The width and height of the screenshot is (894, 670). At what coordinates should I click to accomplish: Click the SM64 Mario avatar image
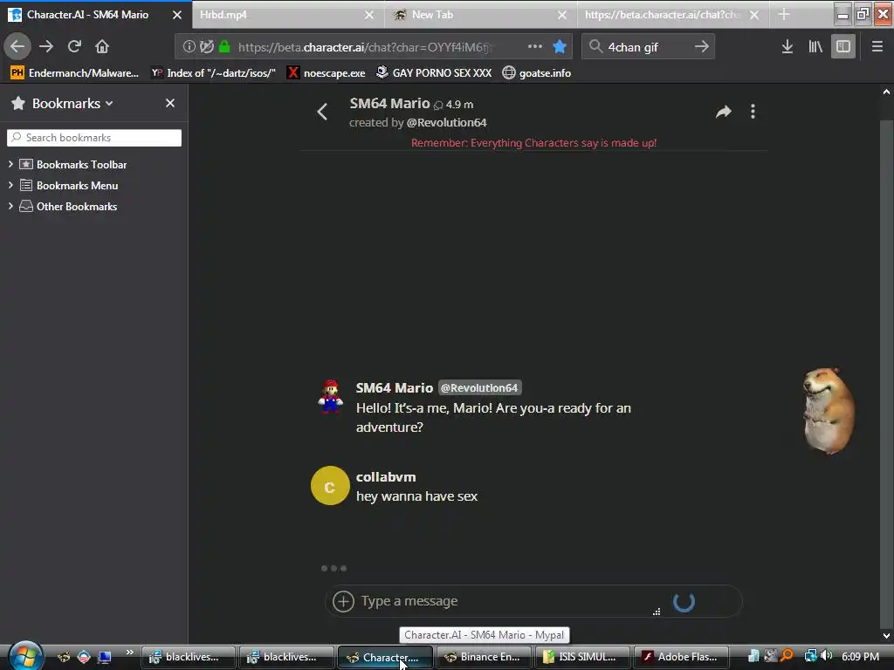330,396
